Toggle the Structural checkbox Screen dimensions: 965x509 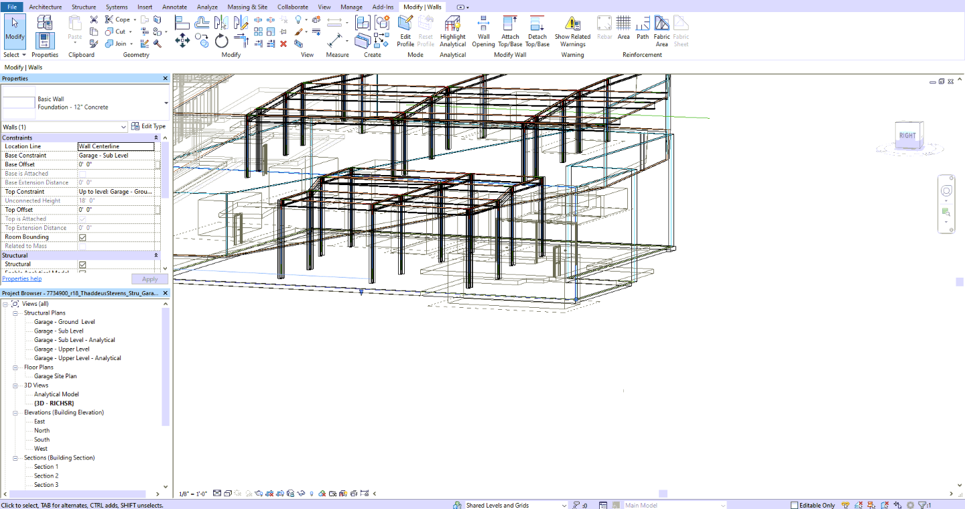(82, 264)
